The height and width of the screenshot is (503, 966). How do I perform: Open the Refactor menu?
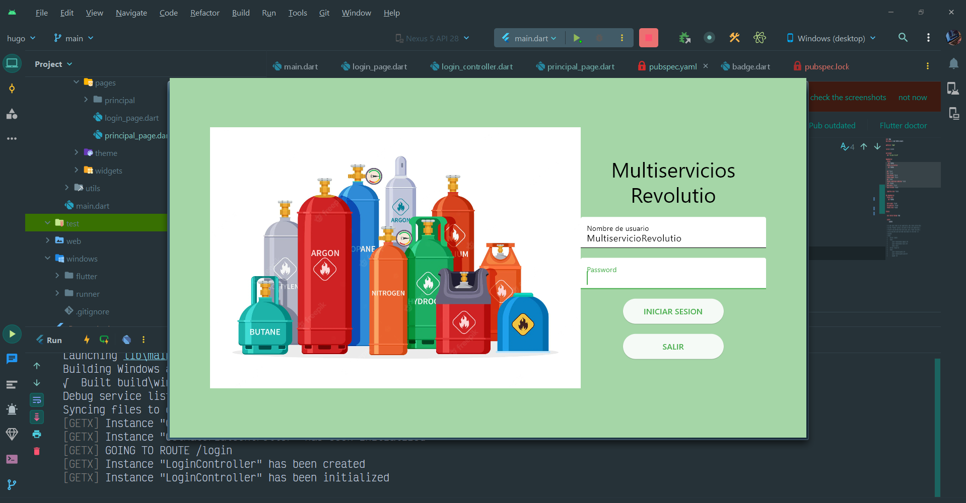204,13
